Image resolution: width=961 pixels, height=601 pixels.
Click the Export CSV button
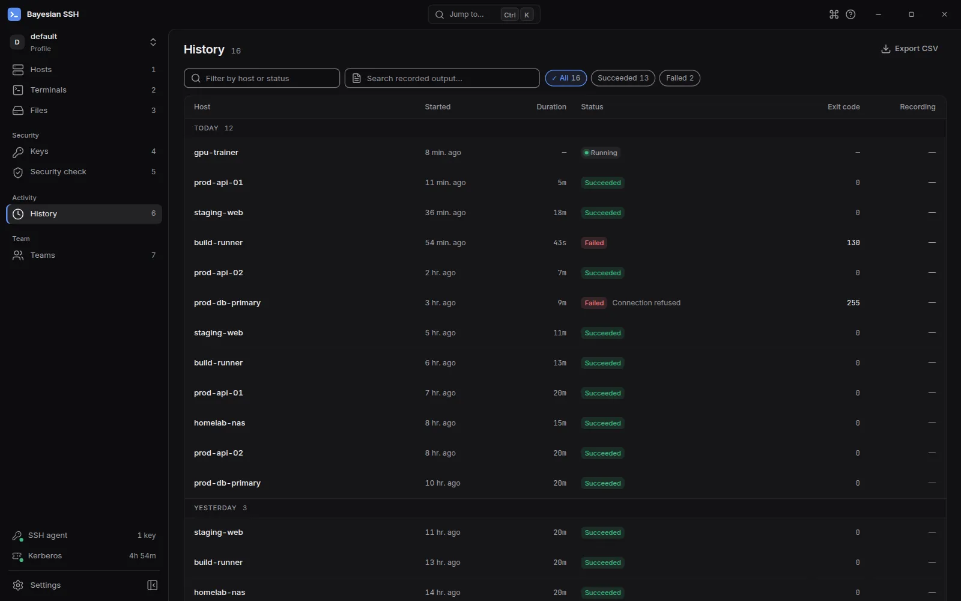tap(909, 49)
